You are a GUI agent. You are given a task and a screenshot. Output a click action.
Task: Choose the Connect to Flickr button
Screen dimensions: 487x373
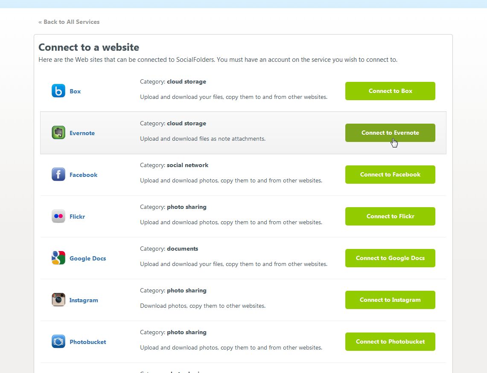(x=390, y=216)
